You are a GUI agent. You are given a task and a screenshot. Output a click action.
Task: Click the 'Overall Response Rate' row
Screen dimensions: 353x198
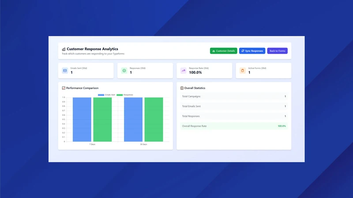(x=234, y=126)
